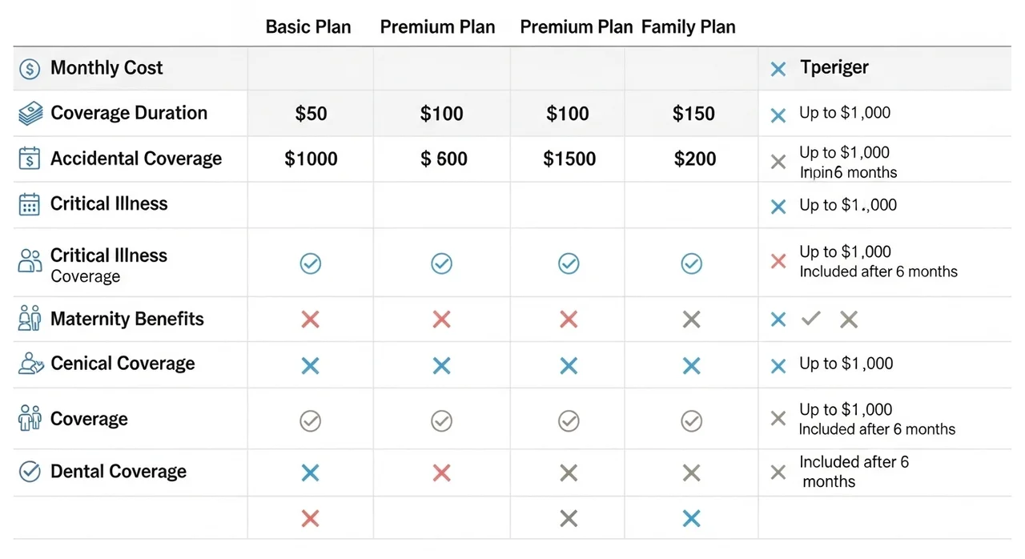Select the icon beside Cenical Coverage

click(30, 364)
